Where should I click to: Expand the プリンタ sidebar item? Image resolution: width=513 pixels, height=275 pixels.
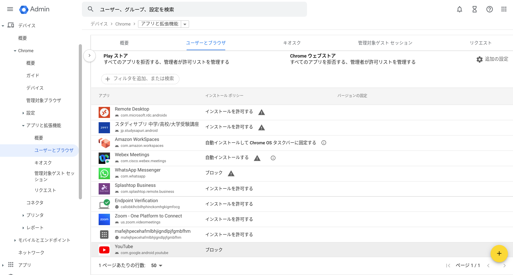click(23, 215)
